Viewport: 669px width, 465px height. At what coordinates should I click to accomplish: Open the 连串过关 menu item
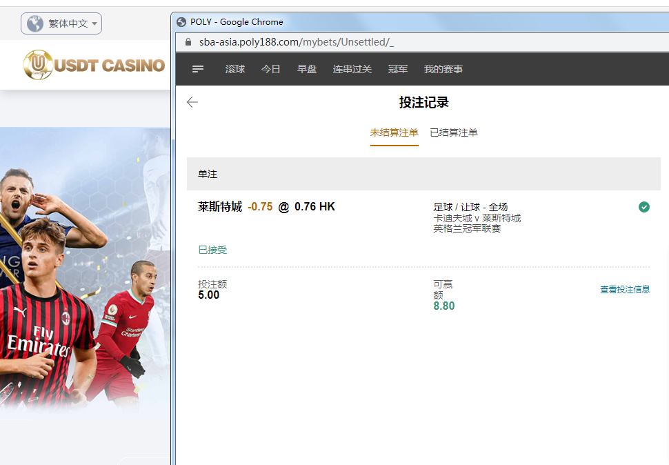coord(352,69)
